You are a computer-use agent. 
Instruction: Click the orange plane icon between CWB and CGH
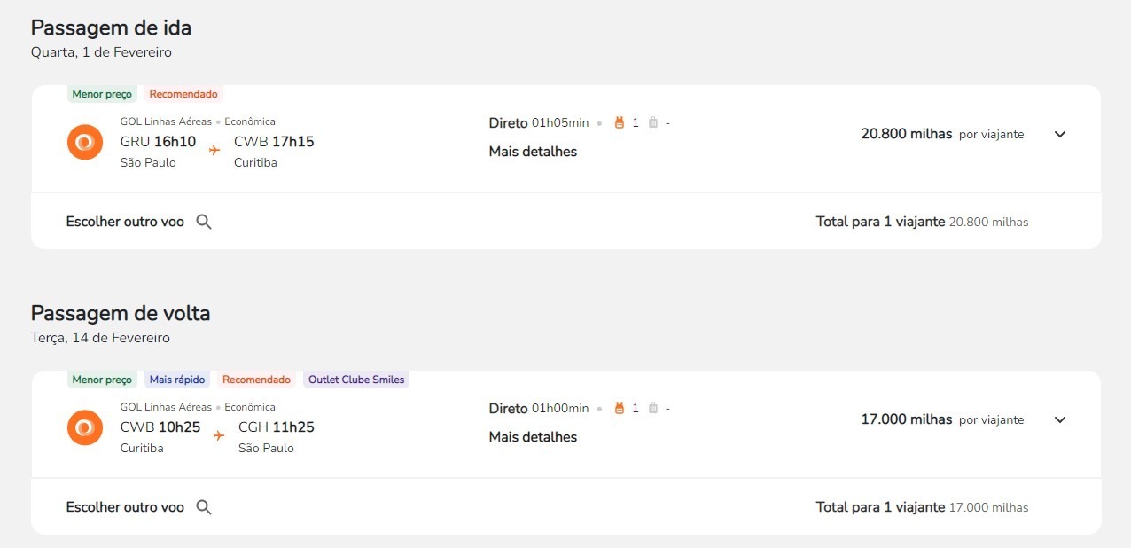point(219,435)
